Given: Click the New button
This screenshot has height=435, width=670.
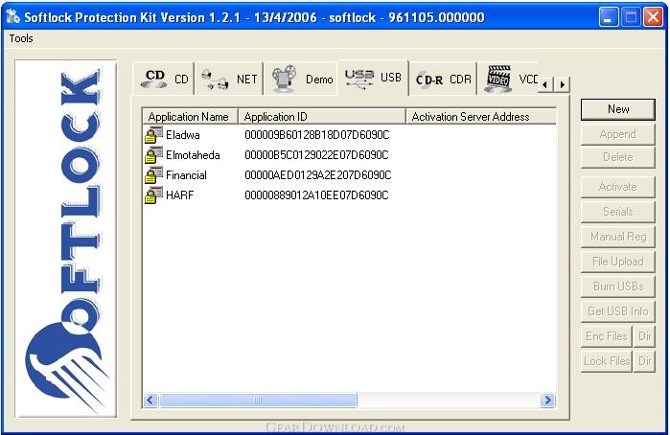Looking at the screenshot, I should (x=618, y=109).
